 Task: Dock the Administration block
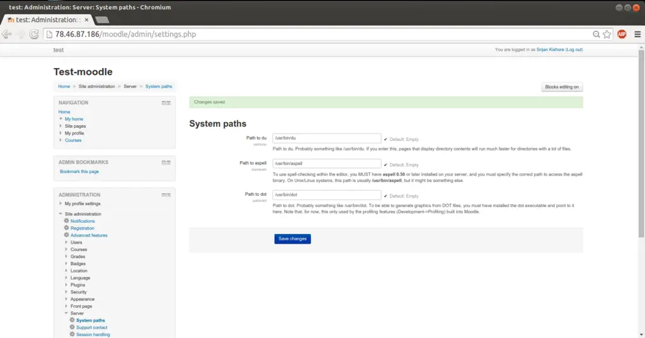[169, 195]
